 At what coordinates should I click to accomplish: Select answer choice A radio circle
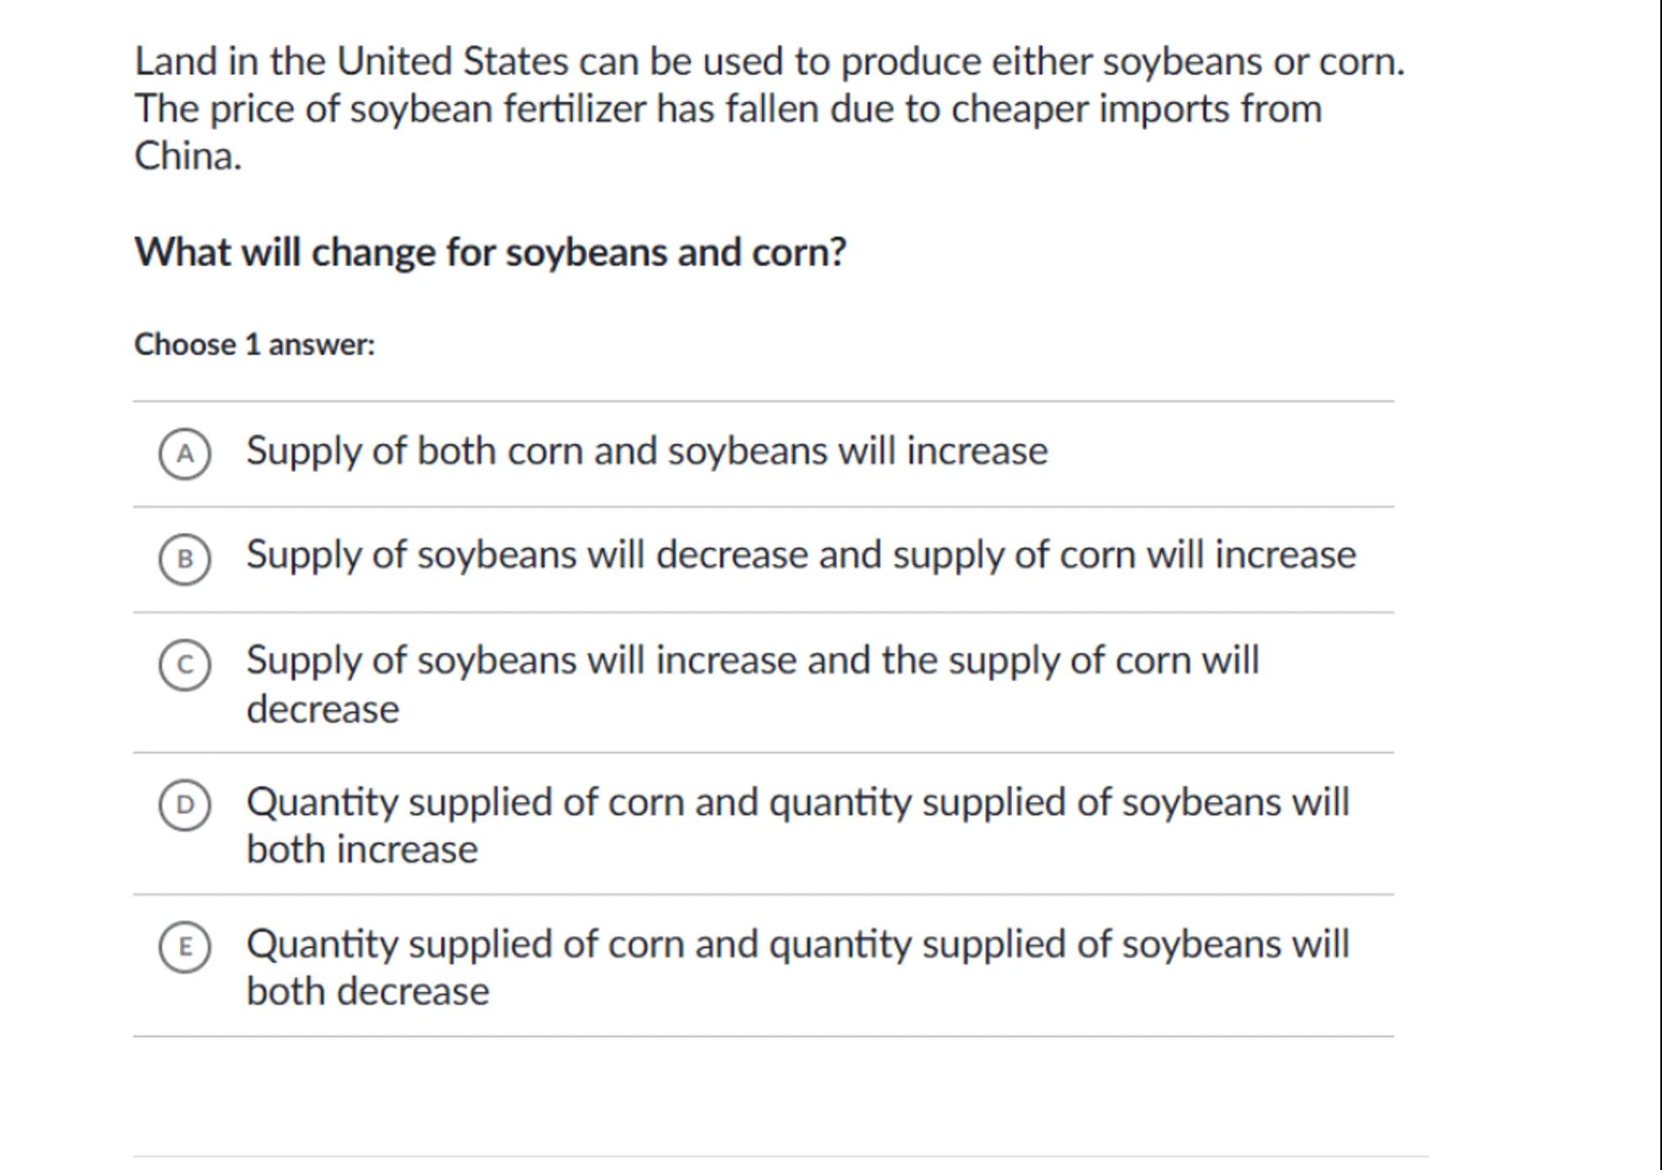[x=185, y=454]
